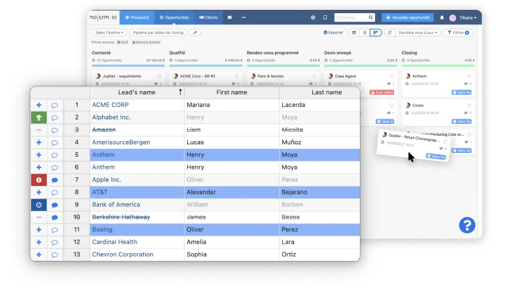
Task: Open the Cardinal Health lead link
Action: pos(115,242)
